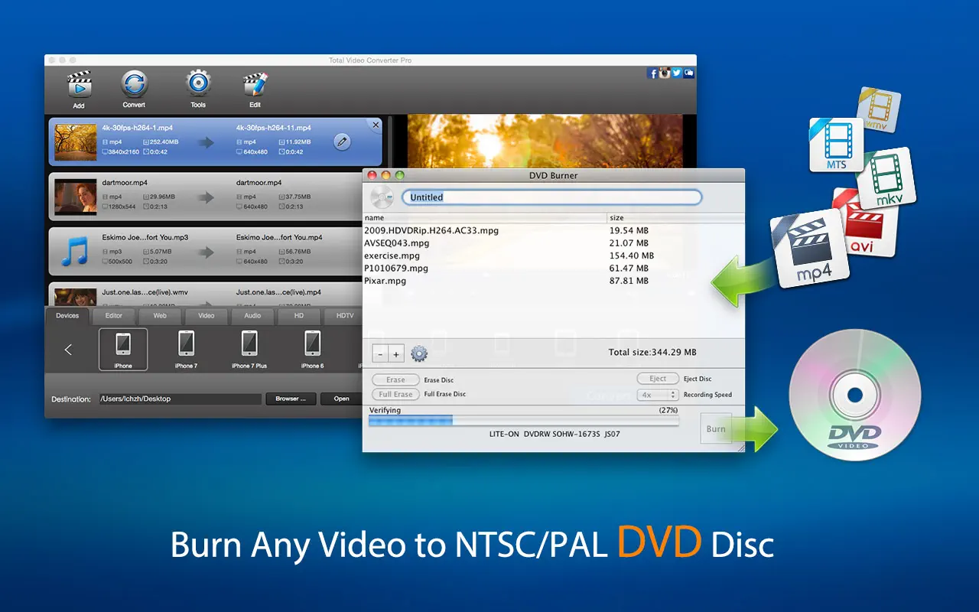Click the Twitter share icon
Image resolution: width=979 pixels, height=612 pixels.
(x=677, y=73)
